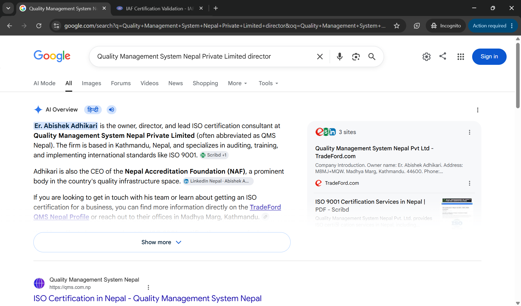
Task: Open options for the 3 sites panel
Action: (x=469, y=132)
